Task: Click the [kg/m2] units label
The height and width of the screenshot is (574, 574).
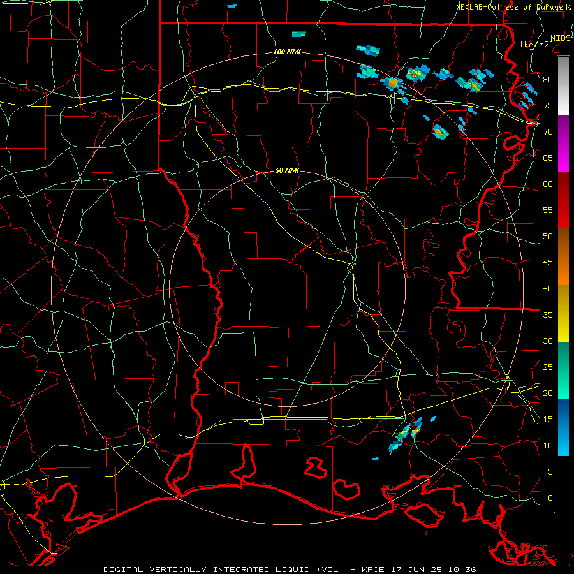Action: click(536, 45)
